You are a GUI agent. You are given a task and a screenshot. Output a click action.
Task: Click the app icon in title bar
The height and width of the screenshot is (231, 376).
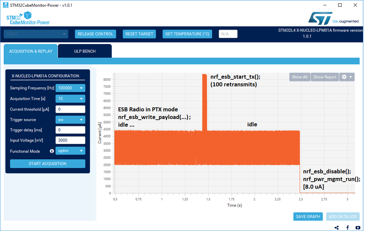click(5, 5)
